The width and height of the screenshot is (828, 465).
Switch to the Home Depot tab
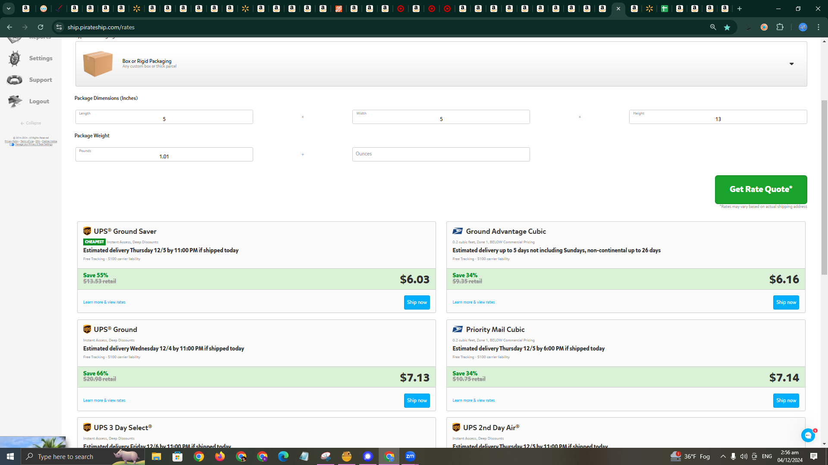pyautogui.click(x=339, y=9)
